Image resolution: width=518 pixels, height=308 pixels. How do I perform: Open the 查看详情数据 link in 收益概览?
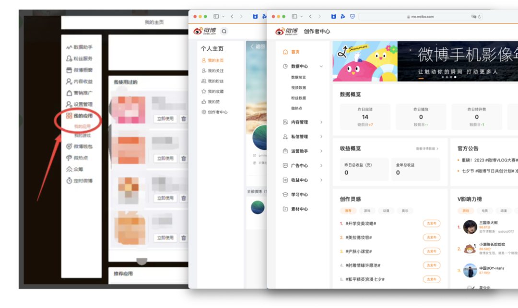(x=427, y=148)
